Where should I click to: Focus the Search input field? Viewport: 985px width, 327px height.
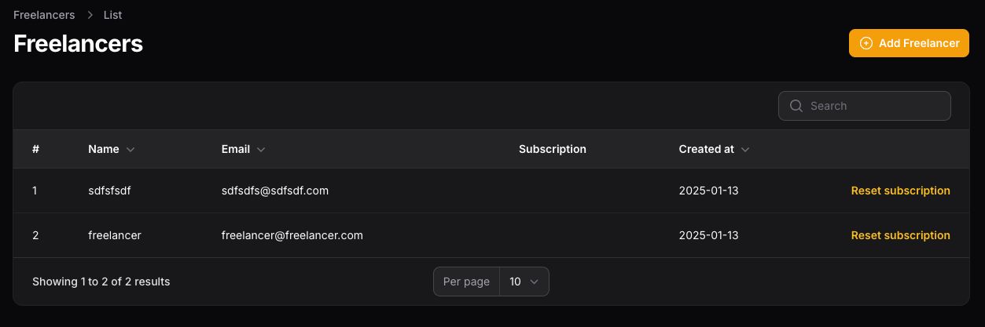(874, 106)
